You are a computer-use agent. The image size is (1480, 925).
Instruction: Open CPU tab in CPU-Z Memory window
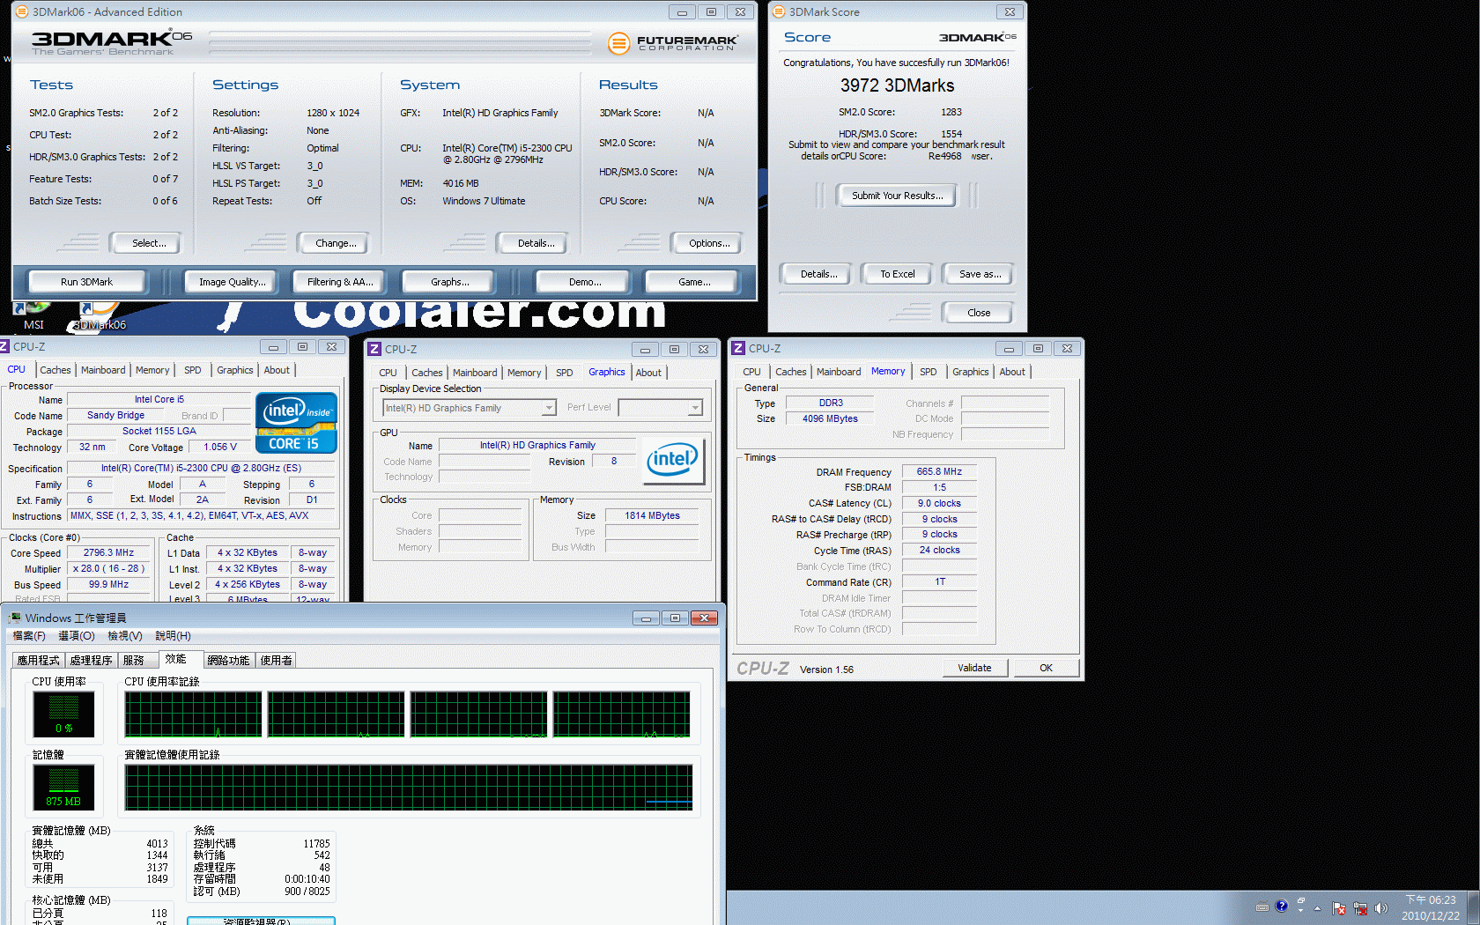pyautogui.click(x=751, y=372)
